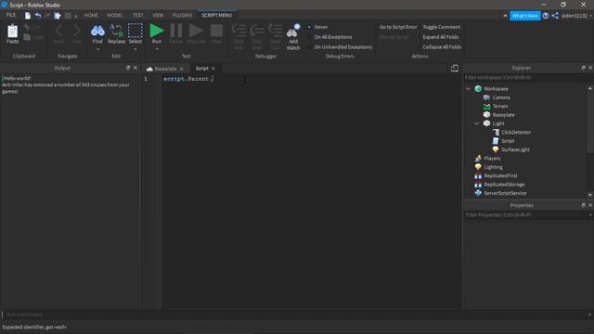Open the Replace tool
The image size is (594, 334).
pyautogui.click(x=116, y=34)
